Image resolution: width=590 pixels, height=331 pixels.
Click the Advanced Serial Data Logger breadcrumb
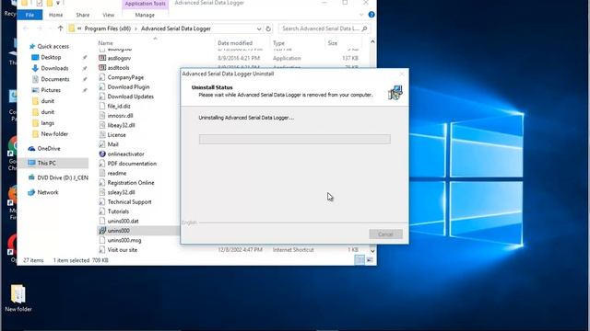[176, 29]
